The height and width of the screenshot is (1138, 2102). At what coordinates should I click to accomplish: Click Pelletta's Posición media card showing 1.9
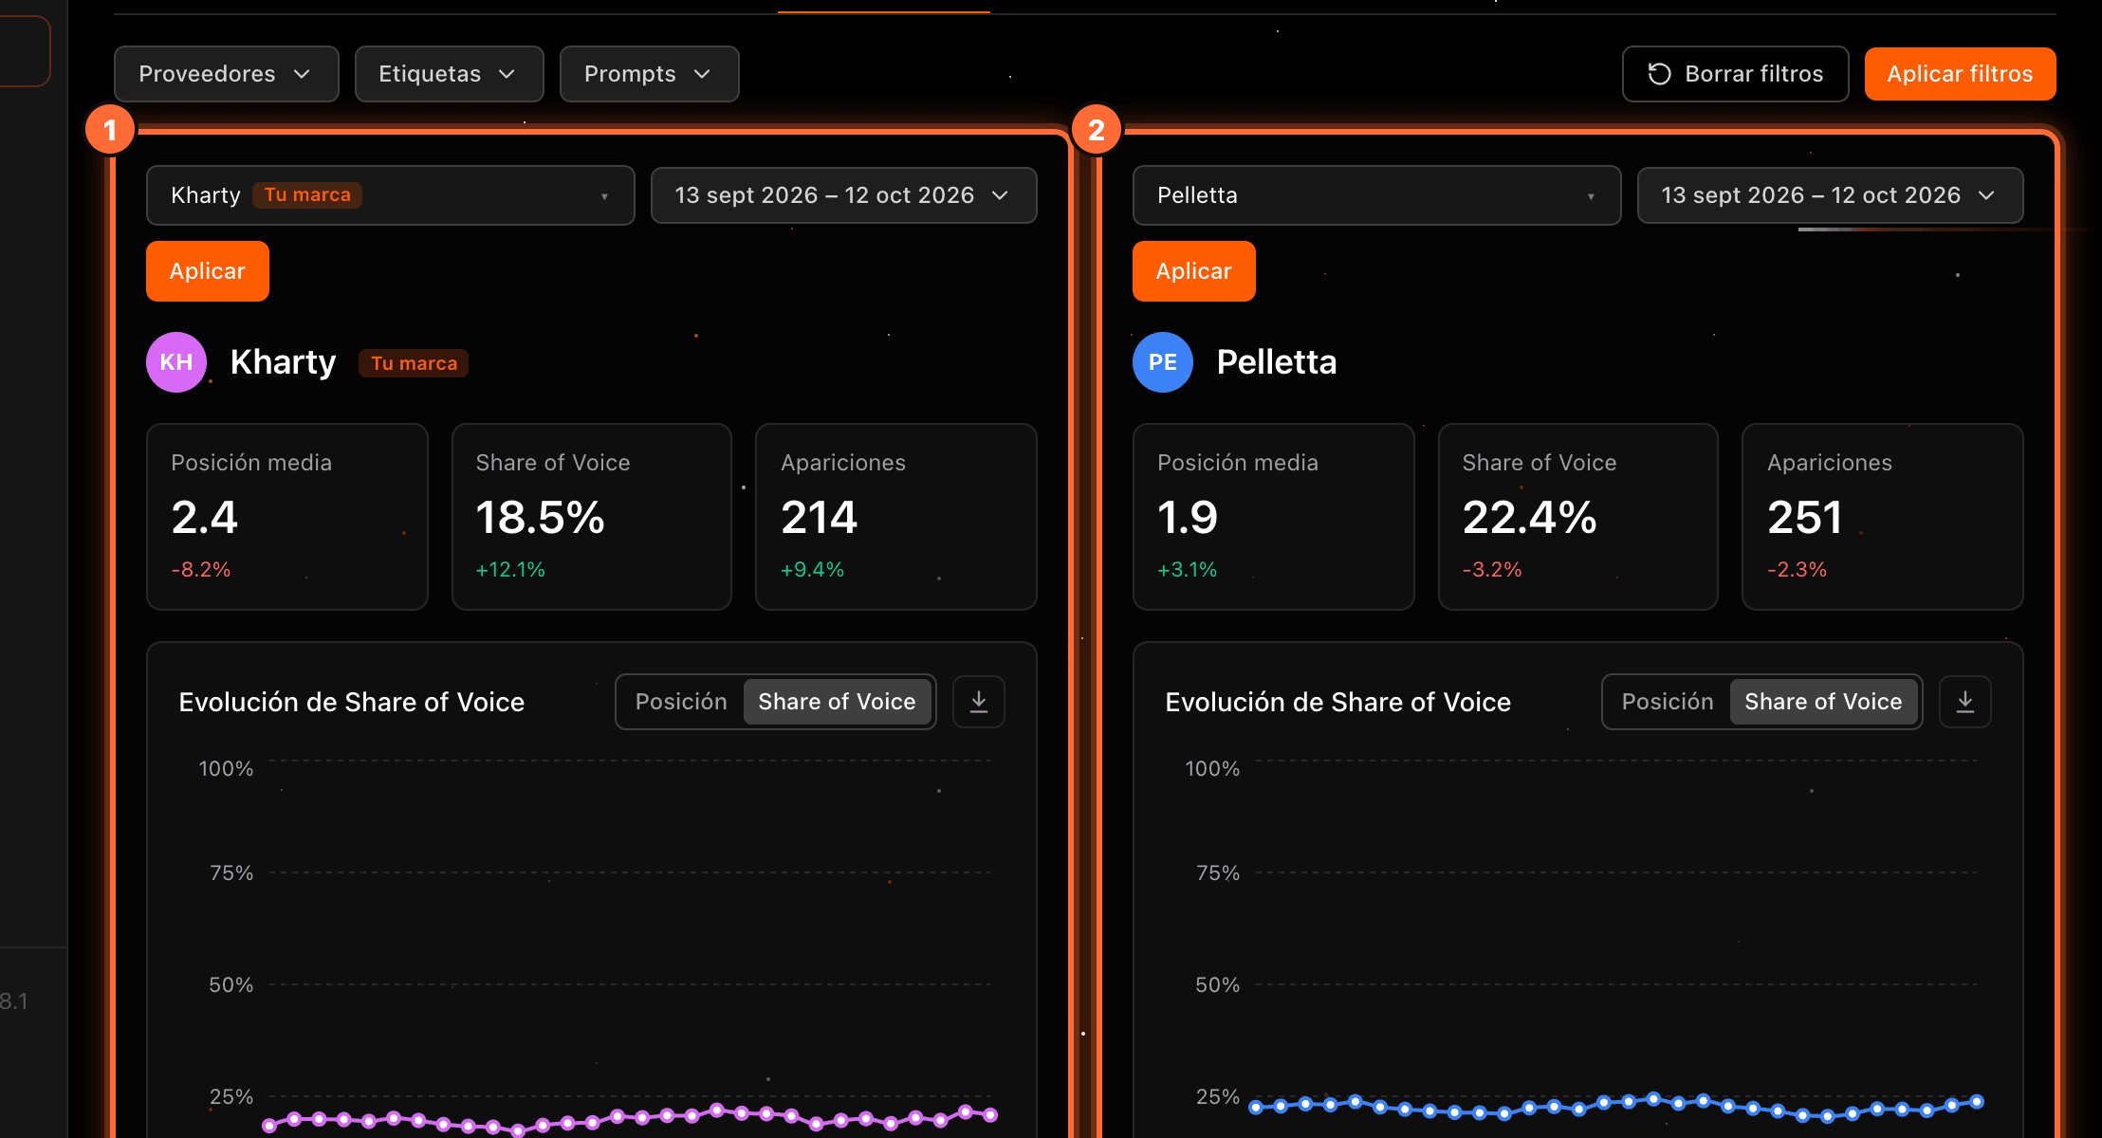(x=1274, y=517)
